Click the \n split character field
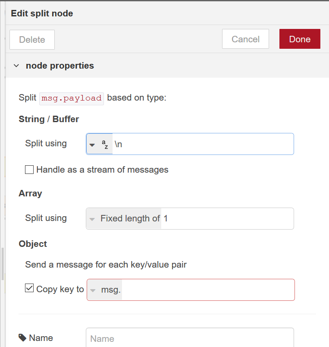The image size is (329, 347). pyautogui.click(x=203, y=144)
